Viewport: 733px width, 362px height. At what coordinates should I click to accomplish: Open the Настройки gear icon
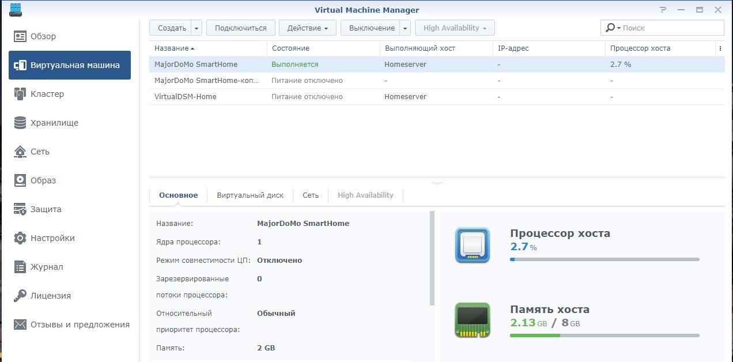[20, 238]
